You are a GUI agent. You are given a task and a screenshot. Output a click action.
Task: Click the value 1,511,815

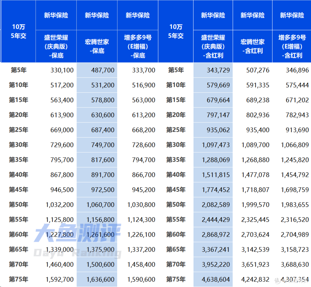coord(216,175)
